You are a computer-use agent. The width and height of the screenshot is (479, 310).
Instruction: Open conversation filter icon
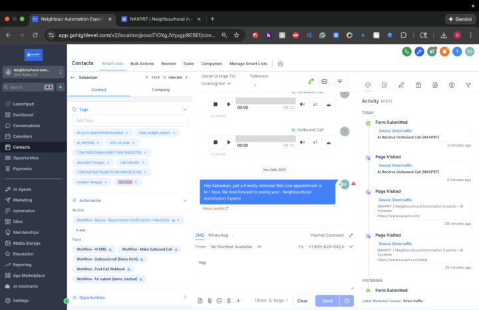pos(340,82)
